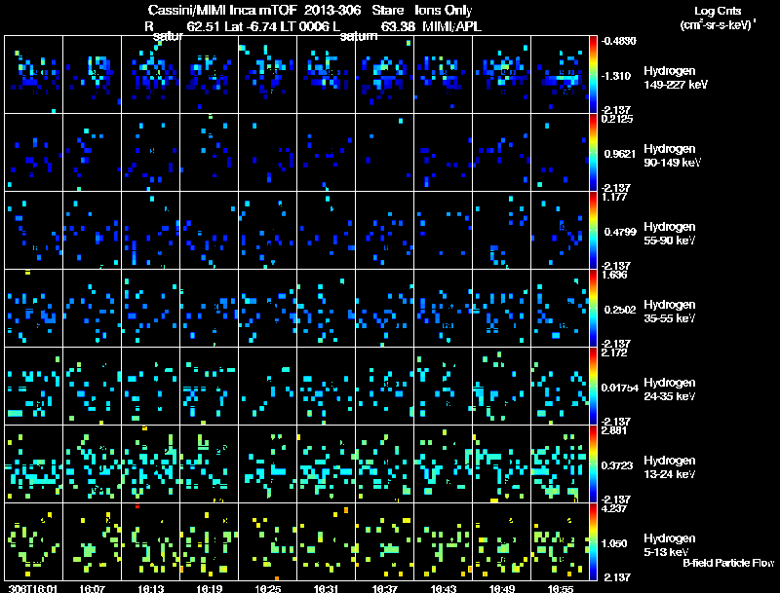The height and width of the screenshot is (593, 780).
Task: Click the '0.2125' colorbar value
Action: coord(617,119)
